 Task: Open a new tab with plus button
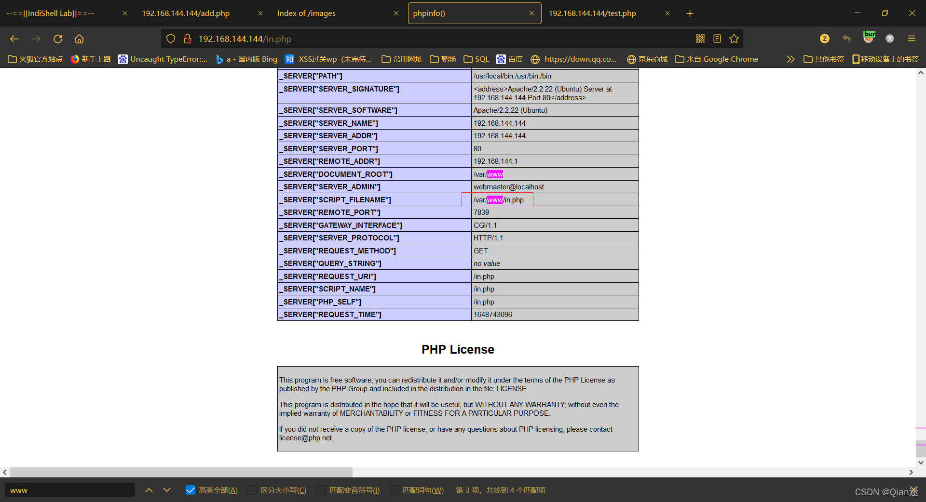690,13
